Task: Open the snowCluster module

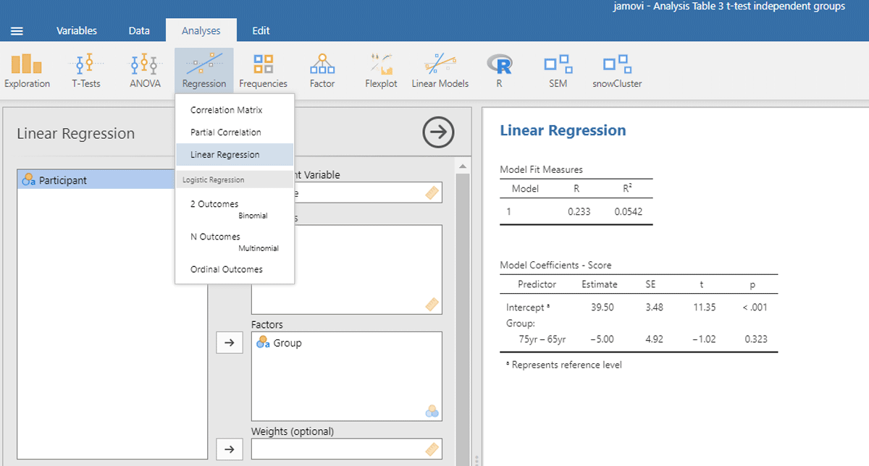Action: click(x=617, y=71)
